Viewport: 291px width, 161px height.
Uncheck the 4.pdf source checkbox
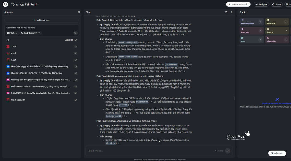point(76,53)
